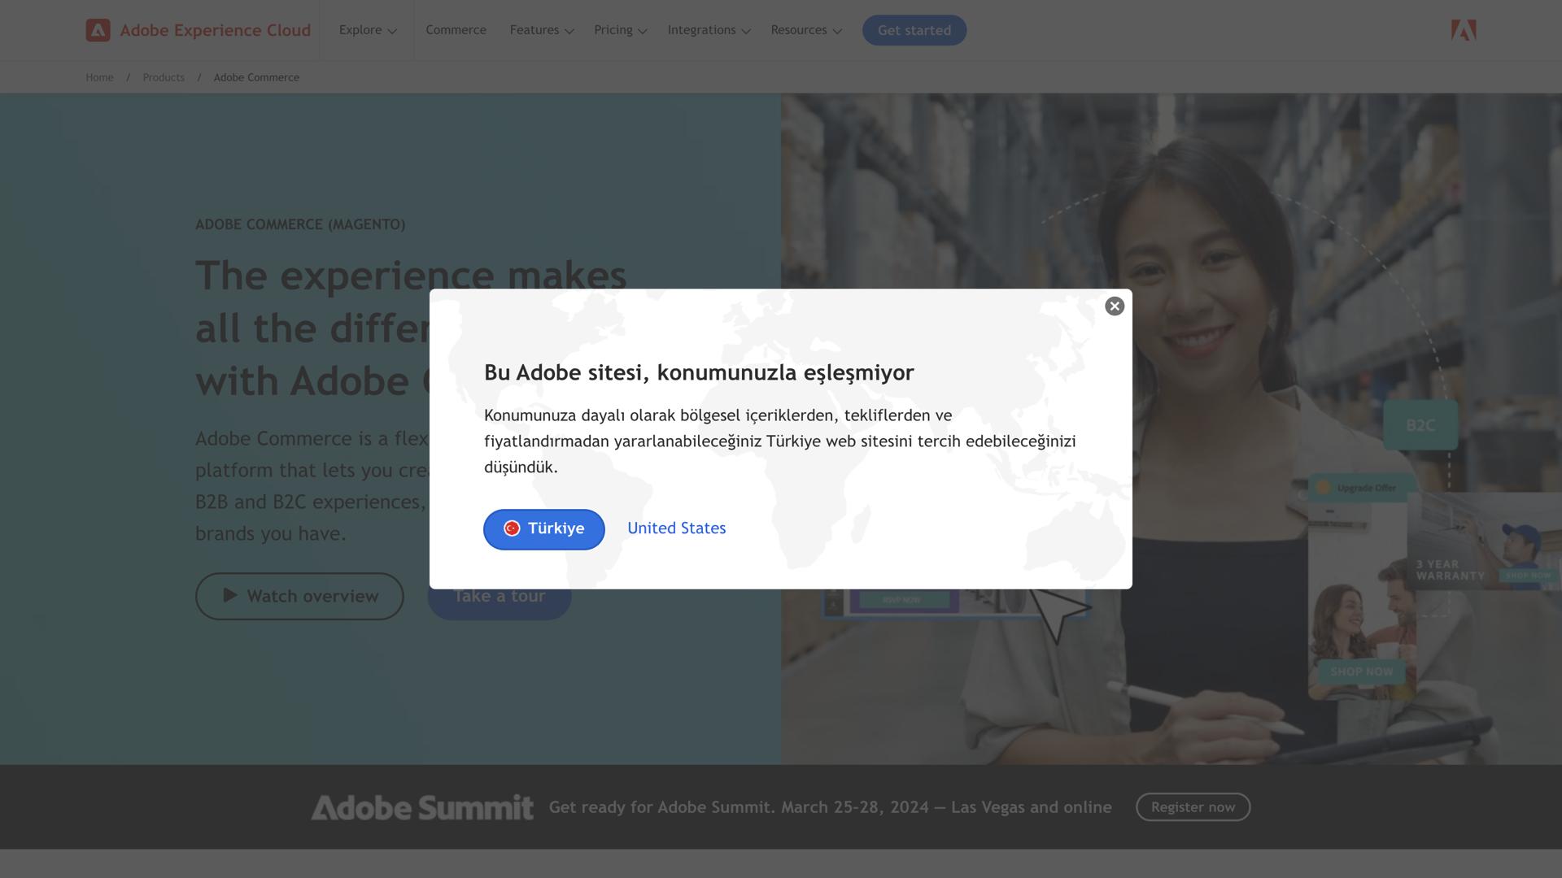
Task: Select Commerce in the navigation bar
Action: [x=456, y=30]
